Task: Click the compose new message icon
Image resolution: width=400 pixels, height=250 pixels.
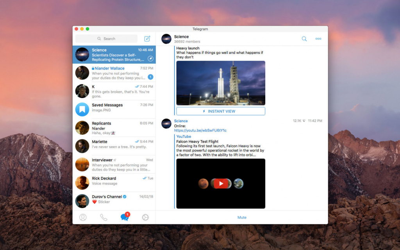Action: tap(147, 39)
